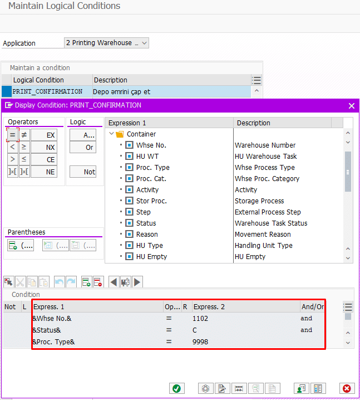360x400 pixels.
Task: Select the Proc. Type tree item
Action: (152, 168)
